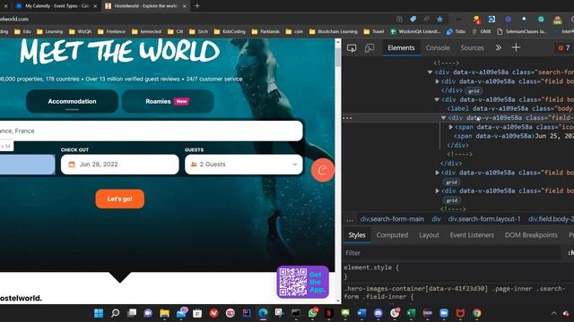Open the 2 Guests dropdown
This screenshot has height=322, width=574.
[244, 165]
